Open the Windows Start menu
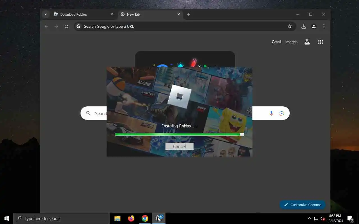This screenshot has width=359, height=224. [7, 218]
